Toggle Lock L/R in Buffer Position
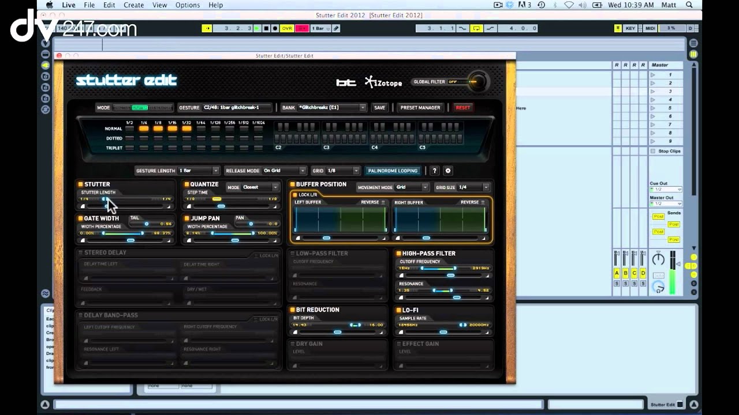The image size is (739, 415). (x=295, y=195)
